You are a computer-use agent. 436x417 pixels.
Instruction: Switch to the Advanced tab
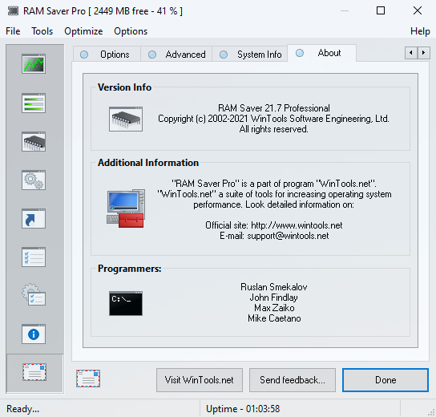pos(176,55)
